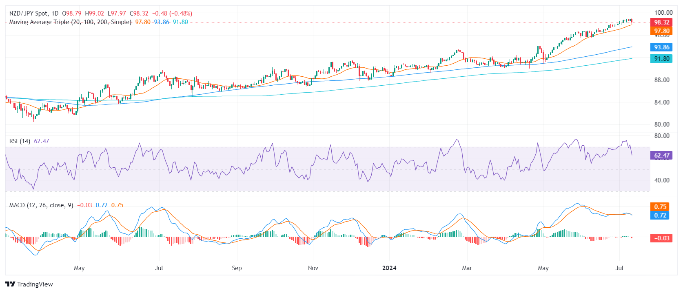Image resolution: width=683 pixels, height=293 pixels.
Task: Click the orange 0.75 MACD signal tag
Action: point(660,207)
